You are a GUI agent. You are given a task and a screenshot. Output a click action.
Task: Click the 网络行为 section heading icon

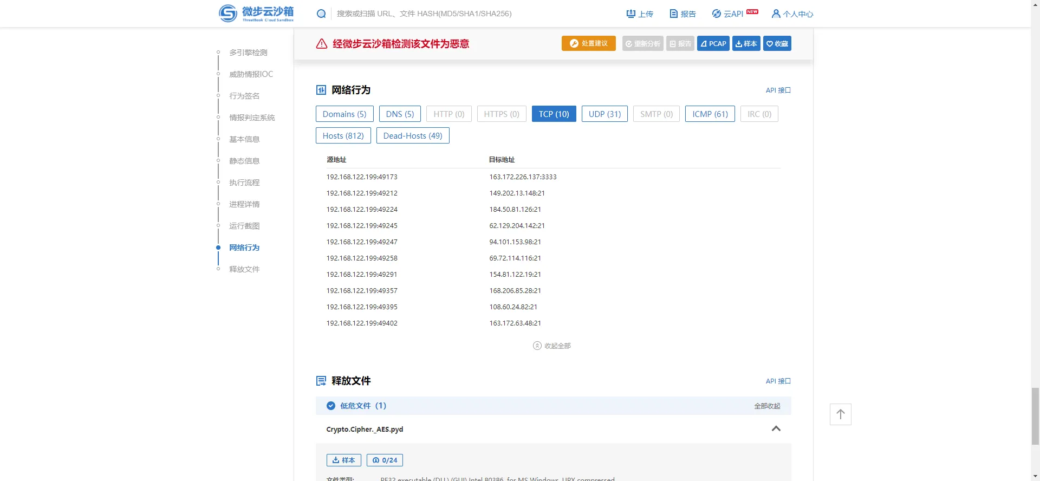[x=321, y=90]
